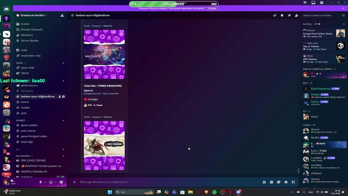Expand the Activity panel arrow
The width and height of the screenshot is (348, 196).
[x=344, y=24]
